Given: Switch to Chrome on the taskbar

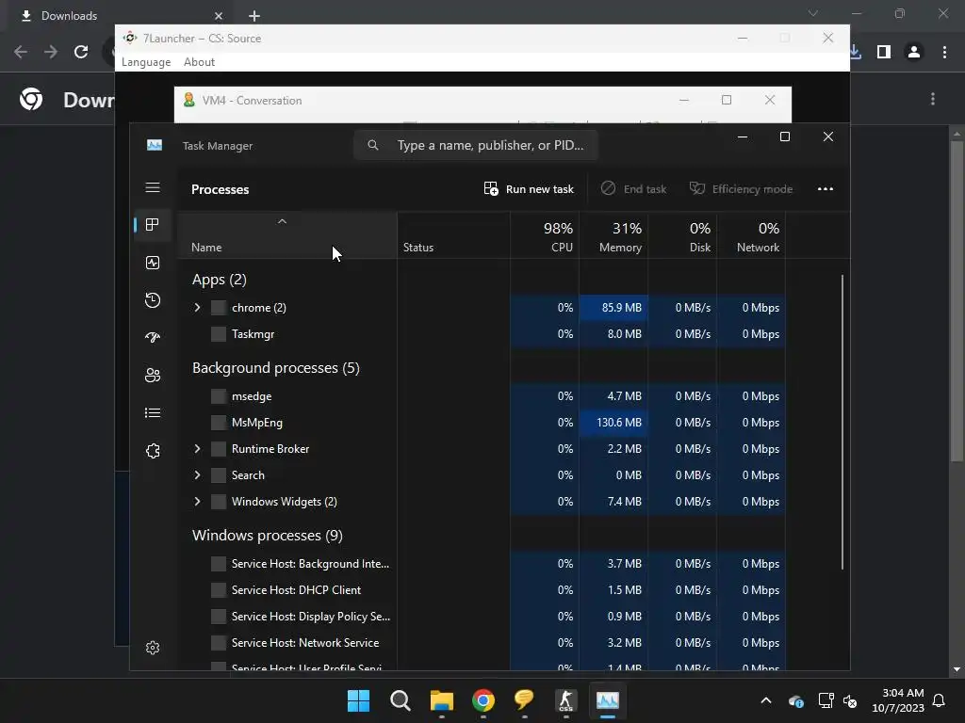Looking at the screenshot, I should tap(483, 700).
